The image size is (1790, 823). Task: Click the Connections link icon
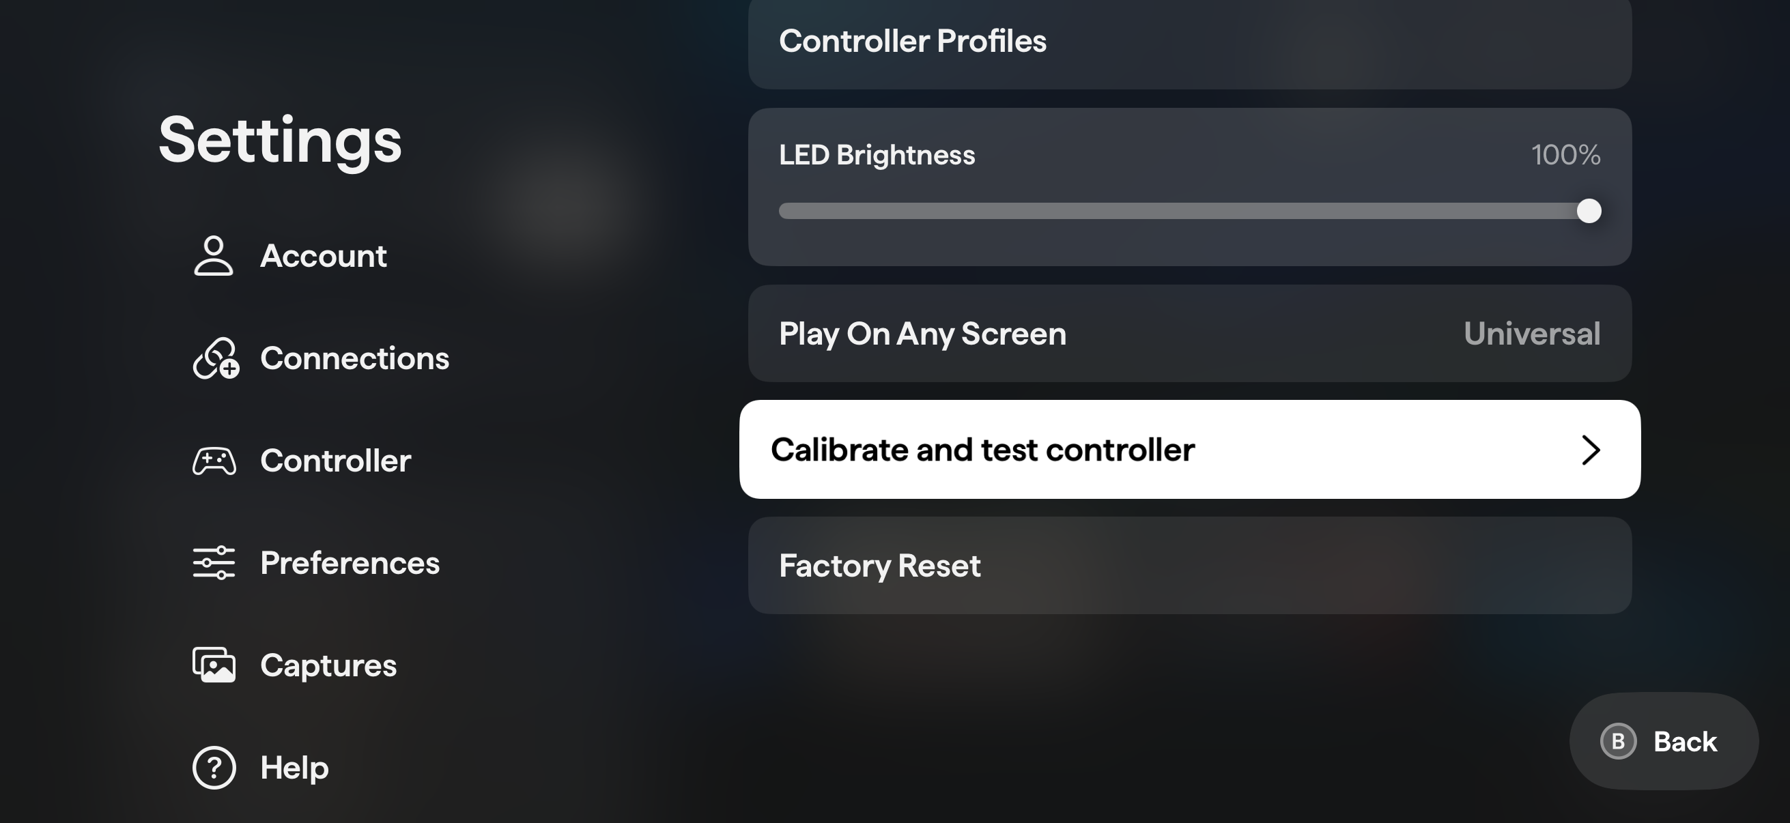coord(216,358)
